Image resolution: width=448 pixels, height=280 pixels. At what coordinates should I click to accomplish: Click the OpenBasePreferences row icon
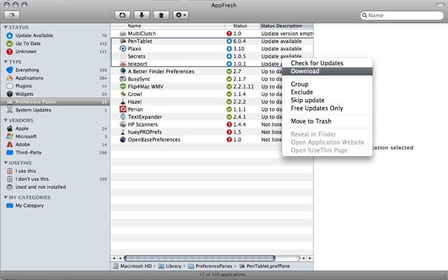(x=123, y=139)
